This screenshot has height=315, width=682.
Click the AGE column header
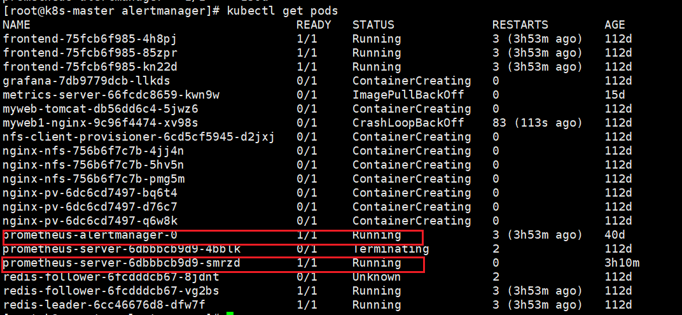[615, 25]
